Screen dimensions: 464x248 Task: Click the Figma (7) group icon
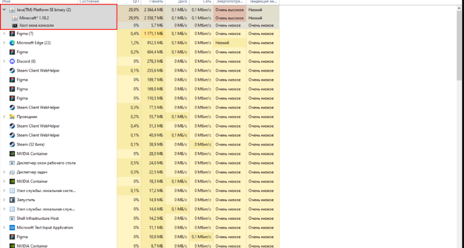point(13,33)
